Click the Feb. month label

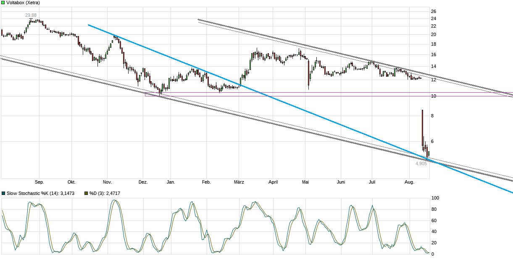206,182
